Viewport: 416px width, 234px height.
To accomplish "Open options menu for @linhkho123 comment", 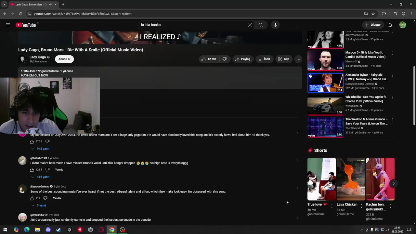I will (x=298, y=161).
